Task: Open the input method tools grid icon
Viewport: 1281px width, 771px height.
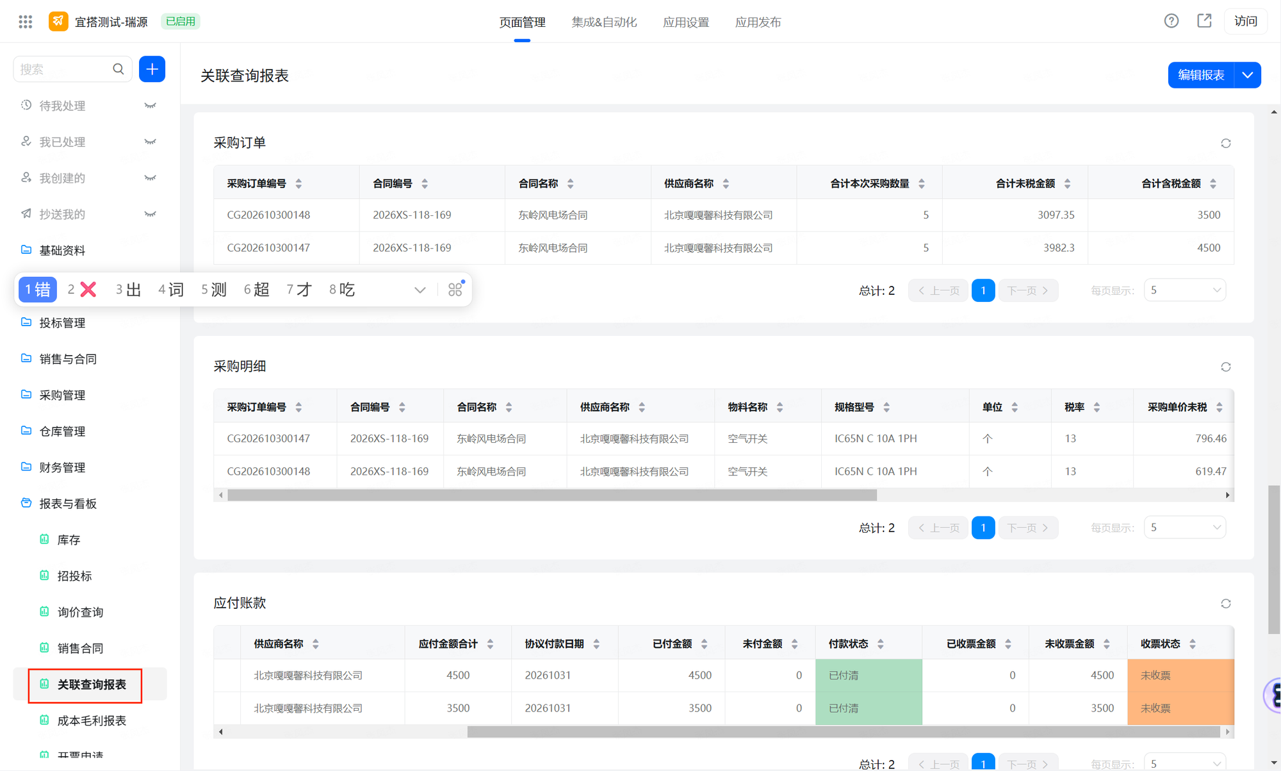Action: 455,290
